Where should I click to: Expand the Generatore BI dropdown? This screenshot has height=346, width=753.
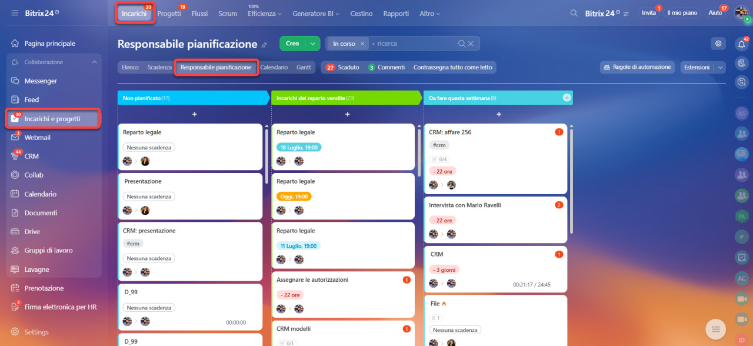click(x=316, y=14)
